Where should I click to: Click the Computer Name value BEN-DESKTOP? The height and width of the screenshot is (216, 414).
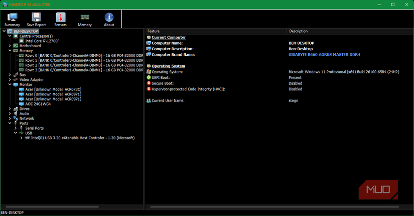pyautogui.click(x=301, y=43)
